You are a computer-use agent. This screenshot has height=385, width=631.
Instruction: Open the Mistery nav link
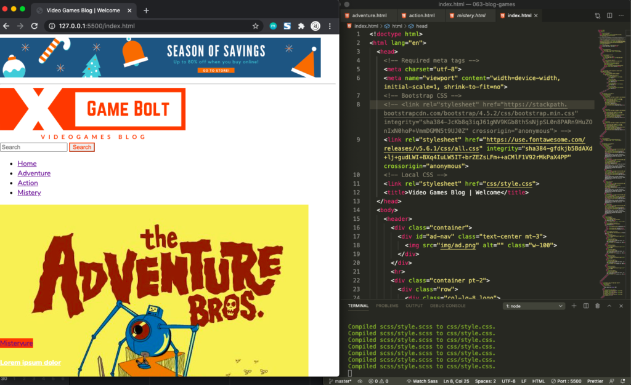coord(30,193)
